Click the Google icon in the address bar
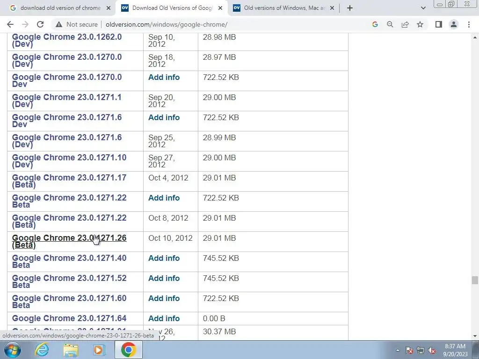The image size is (479, 359). (375, 24)
